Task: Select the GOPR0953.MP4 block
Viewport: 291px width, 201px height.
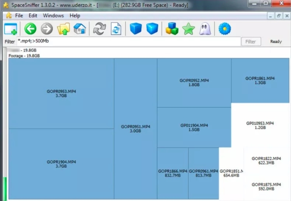Action: click(61, 94)
